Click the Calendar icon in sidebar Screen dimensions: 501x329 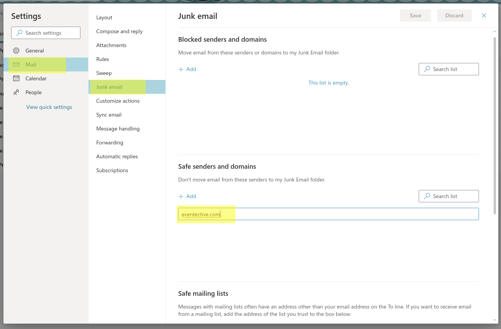click(x=16, y=78)
